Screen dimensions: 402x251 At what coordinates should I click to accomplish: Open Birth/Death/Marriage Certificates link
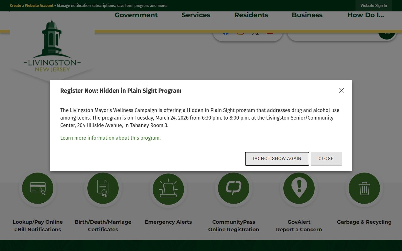tap(103, 226)
